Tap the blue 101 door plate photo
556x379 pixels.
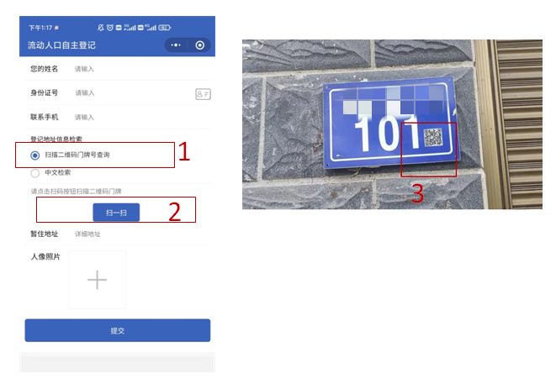pos(392,124)
